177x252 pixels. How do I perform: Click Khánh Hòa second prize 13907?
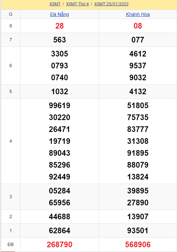coord(138,217)
